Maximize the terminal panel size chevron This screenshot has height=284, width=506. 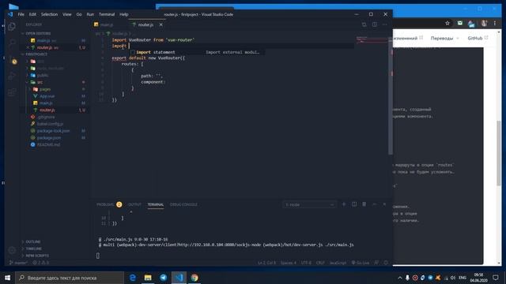point(374,204)
